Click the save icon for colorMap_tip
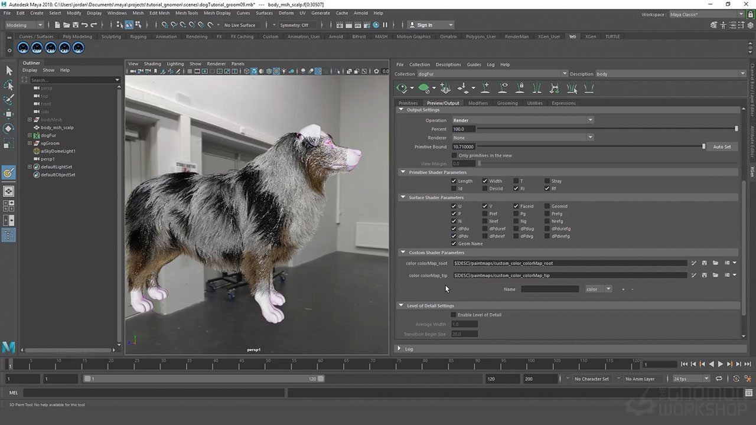 click(705, 275)
